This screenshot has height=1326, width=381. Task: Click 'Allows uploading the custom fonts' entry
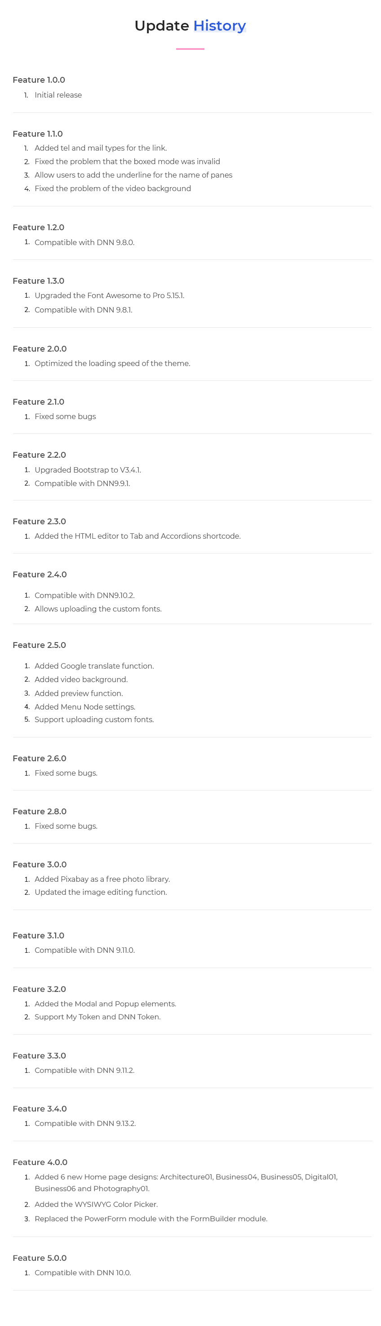coord(98,608)
